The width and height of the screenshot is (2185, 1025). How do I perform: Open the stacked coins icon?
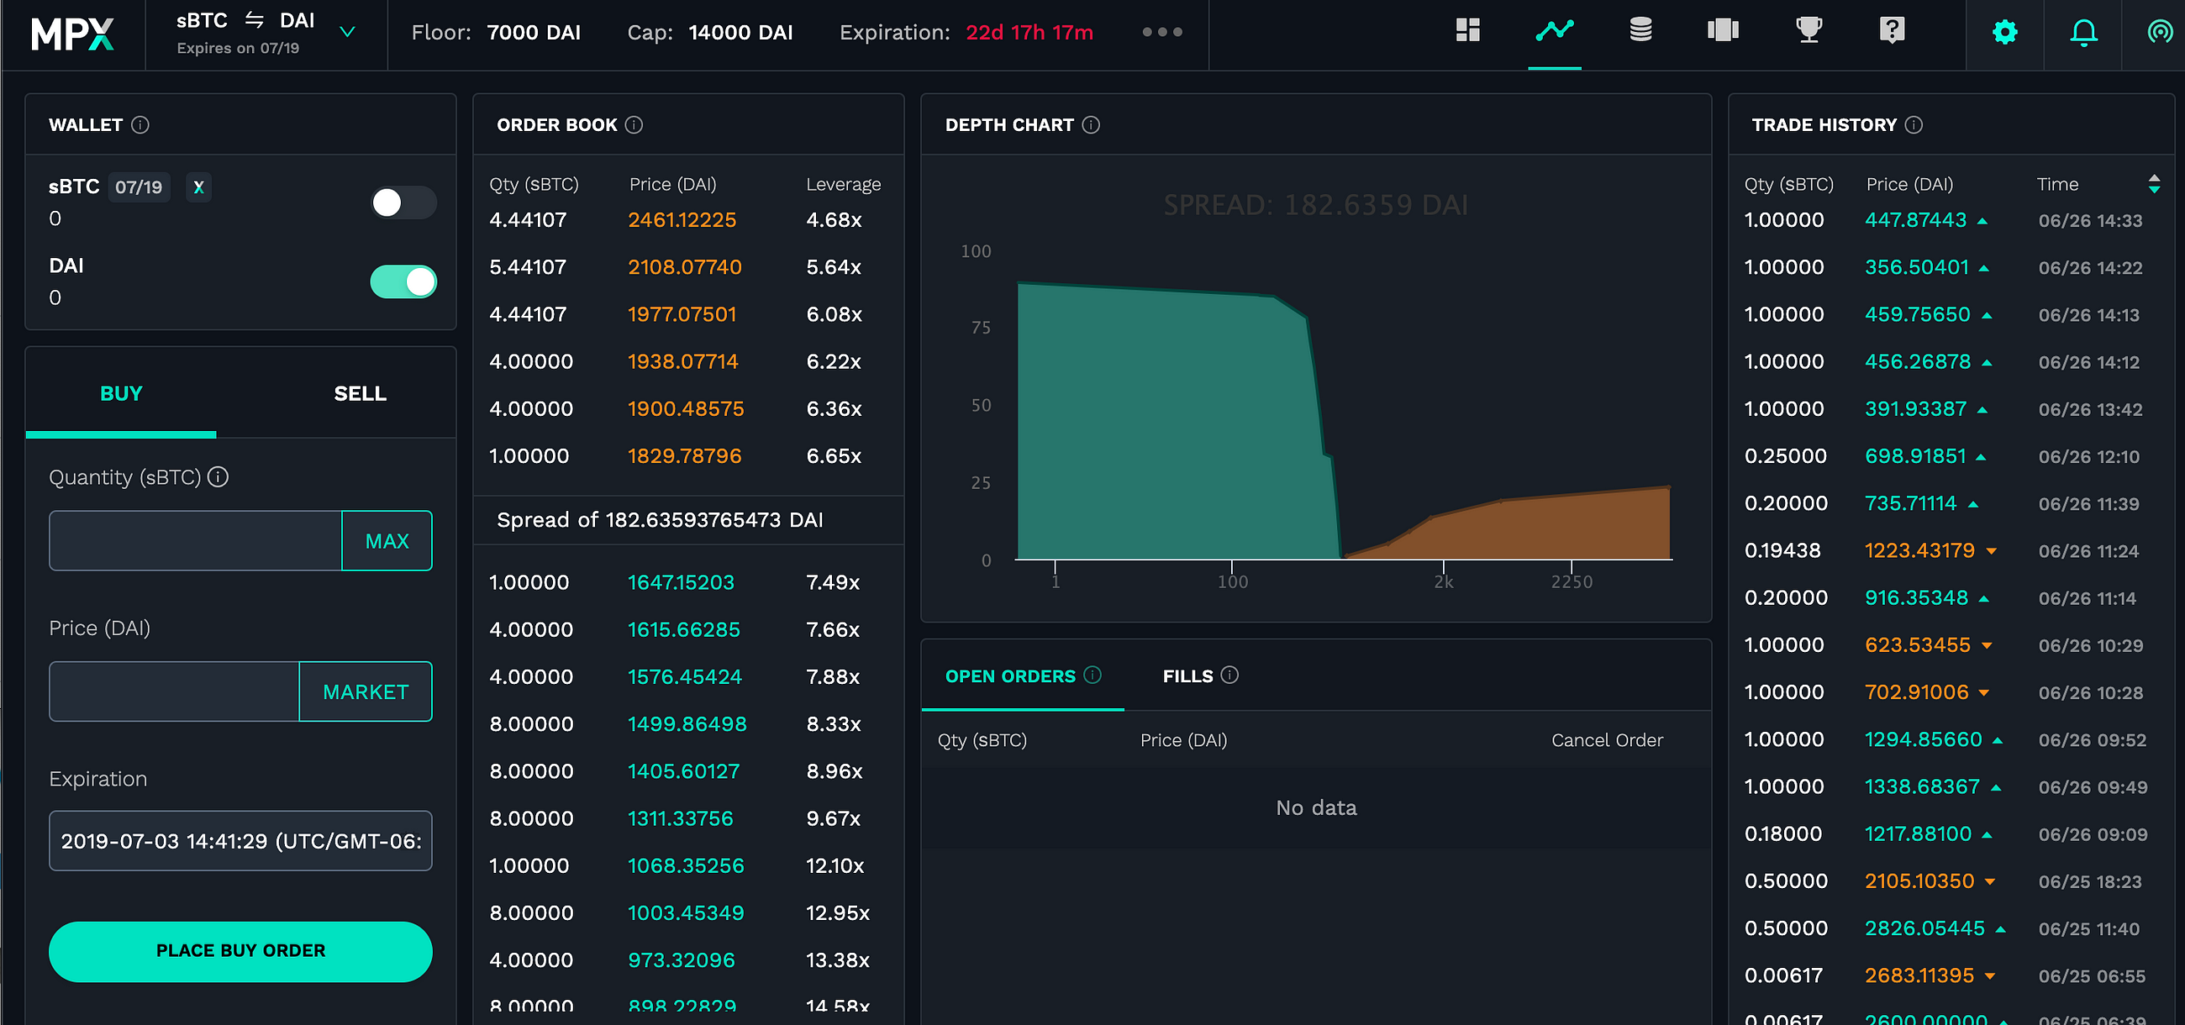click(1640, 30)
